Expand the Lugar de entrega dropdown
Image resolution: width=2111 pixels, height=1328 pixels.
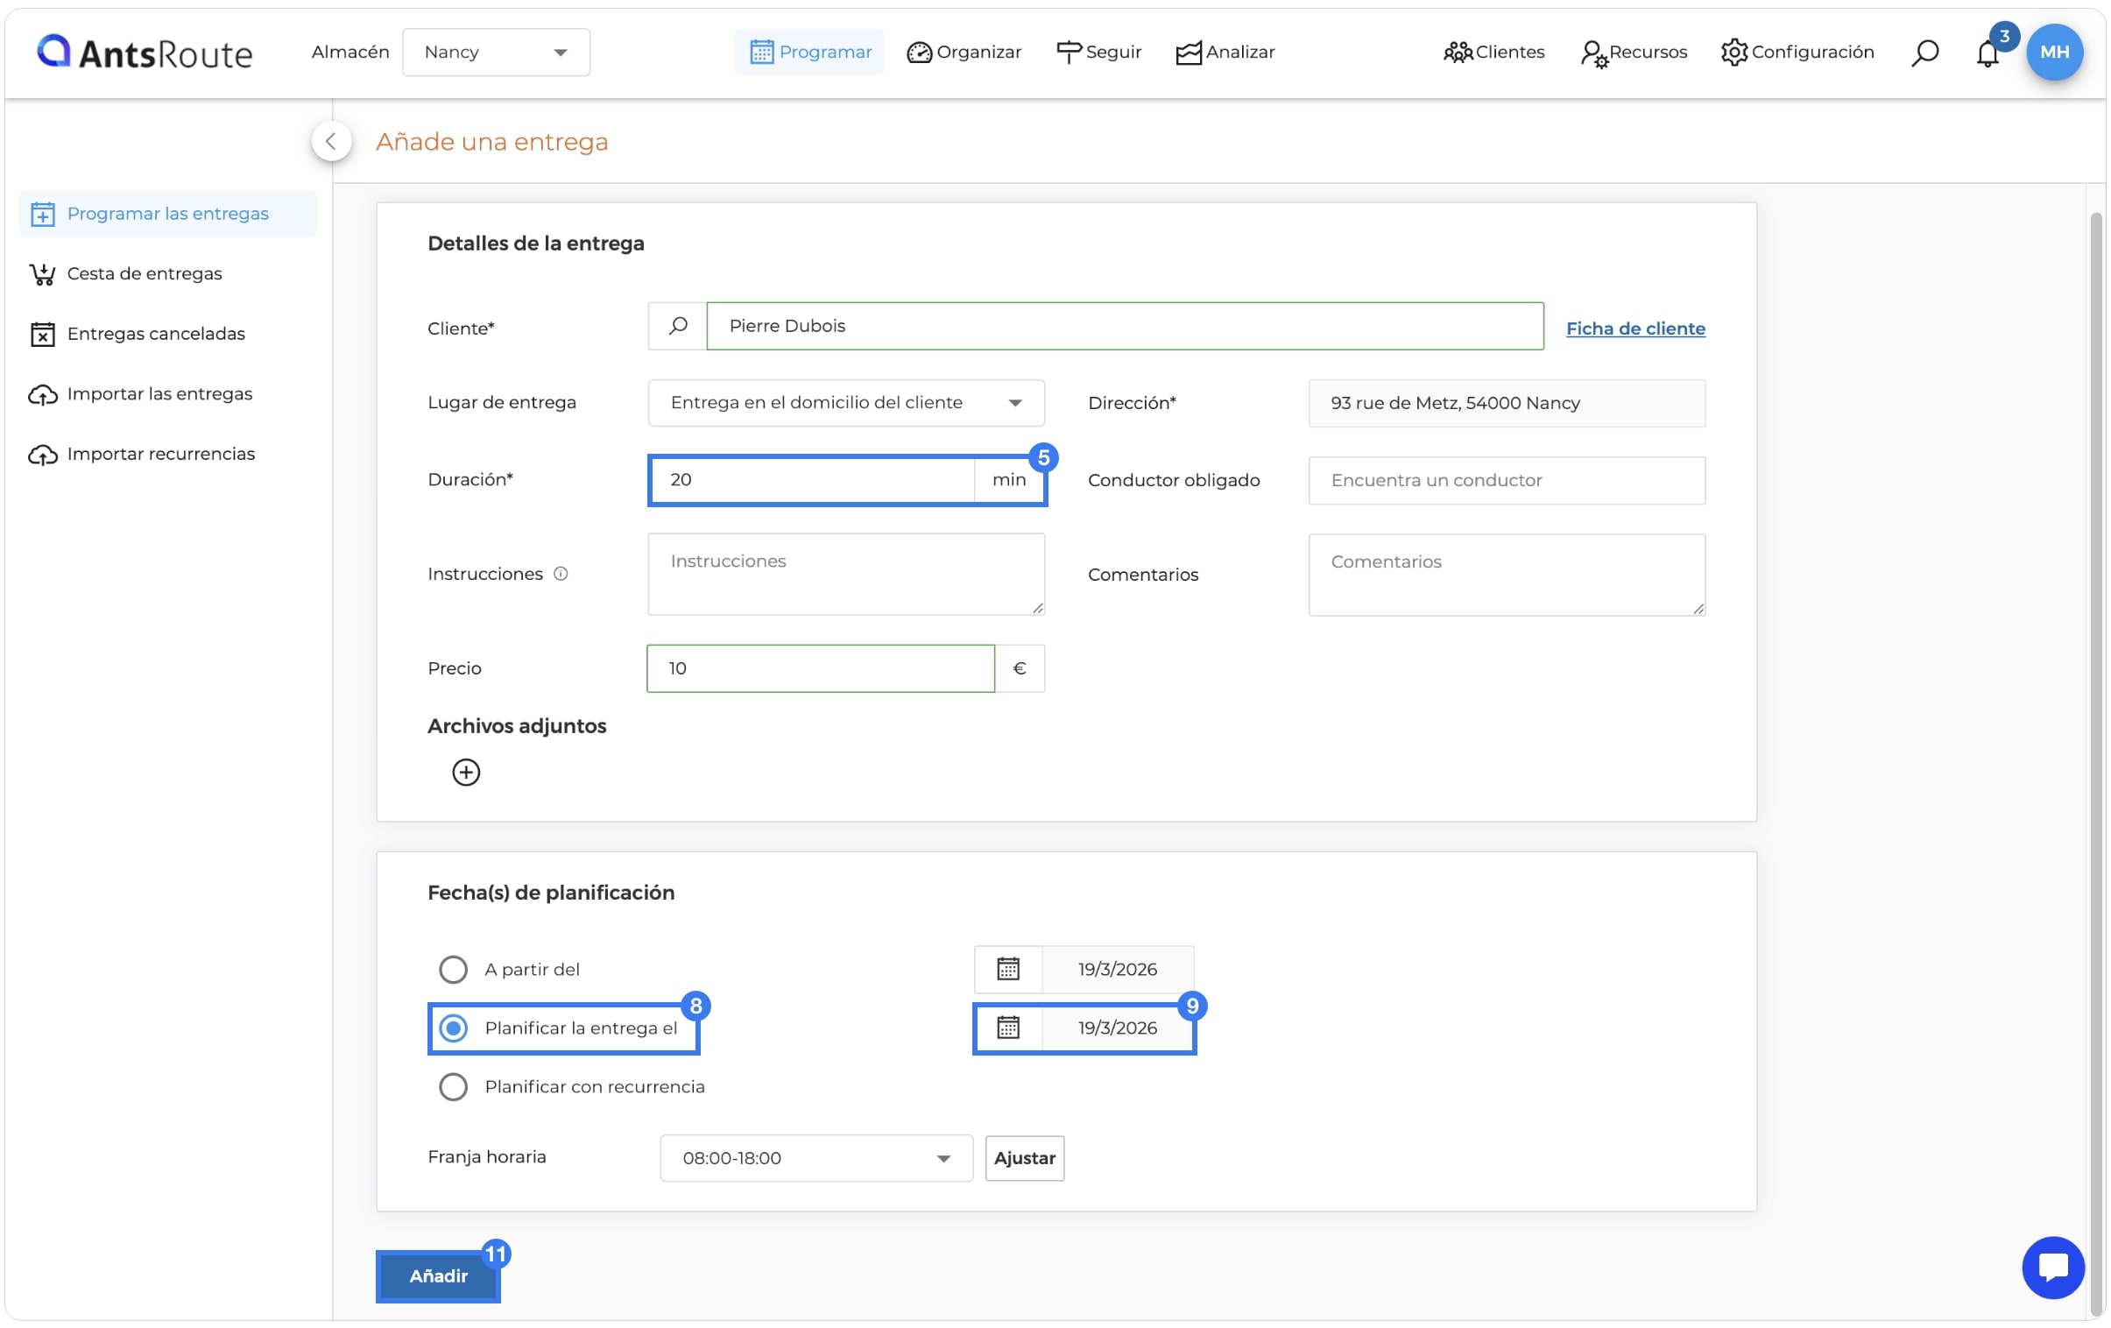[846, 402]
